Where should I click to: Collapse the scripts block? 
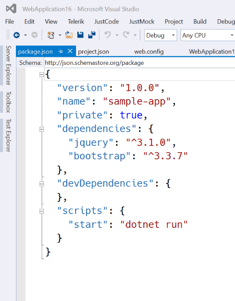[41, 211]
